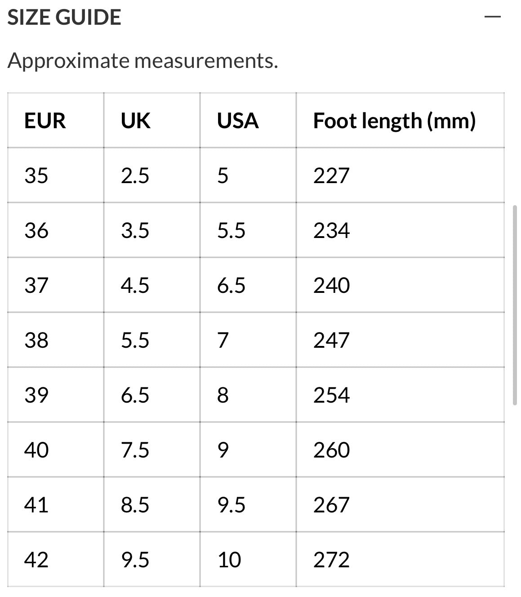Image resolution: width=521 pixels, height=597 pixels.
Task: Select the UK column header
Action: tap(135, 121)
